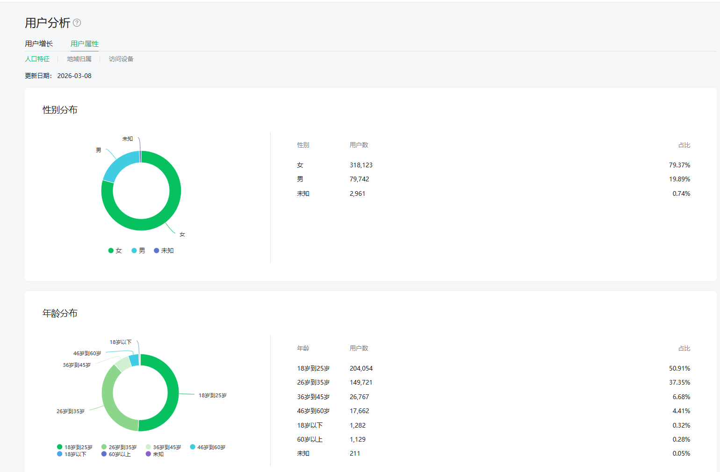The image size is (720, 472).
Task: Switch to the 用户增长 tab
Action: 39,44
